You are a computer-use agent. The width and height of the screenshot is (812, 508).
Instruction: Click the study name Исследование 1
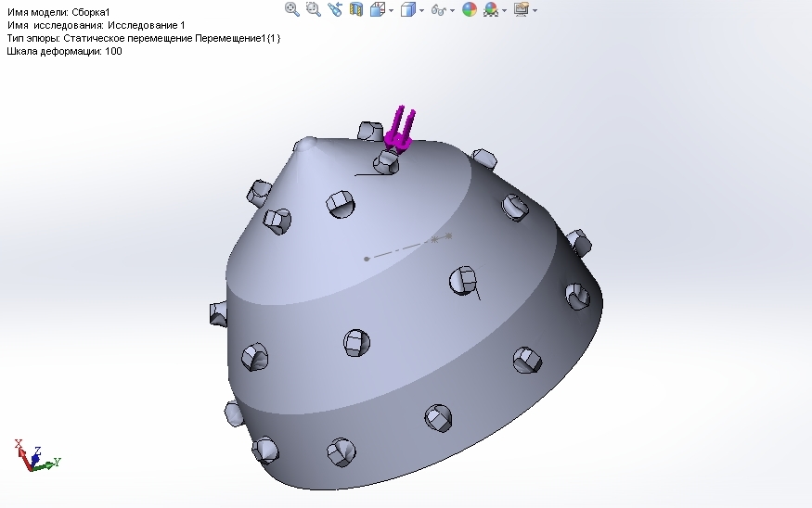click(x=146, y=25)
